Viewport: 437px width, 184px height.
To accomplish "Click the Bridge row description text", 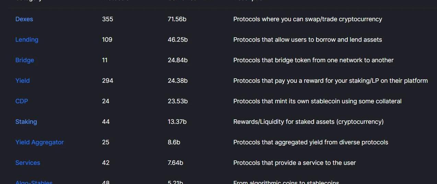I will [313, 60].
